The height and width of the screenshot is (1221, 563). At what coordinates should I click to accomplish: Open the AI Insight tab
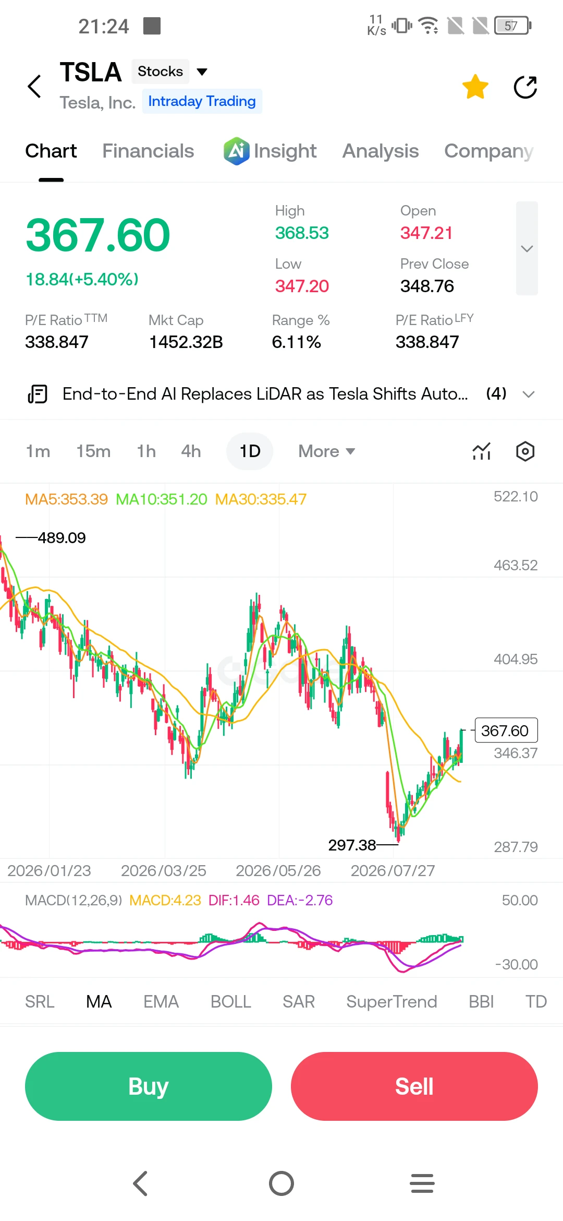click(x=270, y=151)
